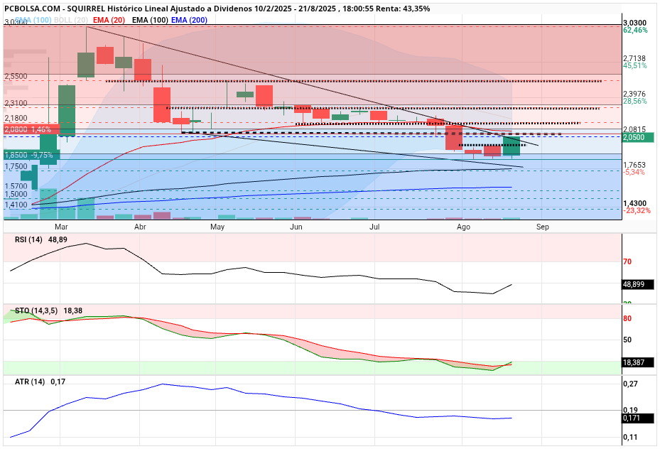Click the Abr month axis label

pyautogui.click(x=140, y=227)
